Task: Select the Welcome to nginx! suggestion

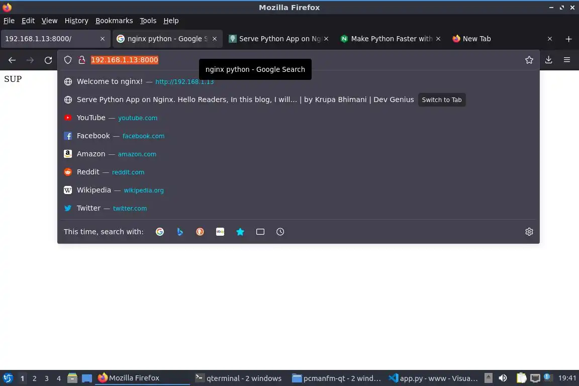Action: pos(299,81)
